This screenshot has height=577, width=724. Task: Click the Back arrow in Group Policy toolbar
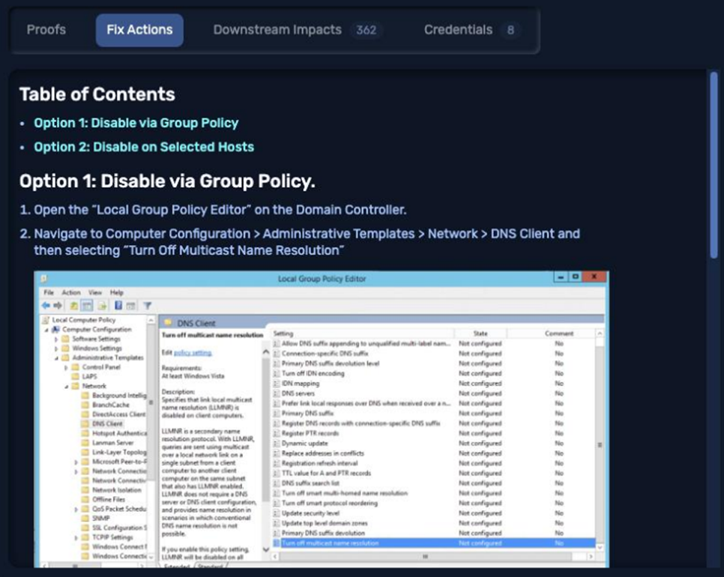[x=46, y=306]
